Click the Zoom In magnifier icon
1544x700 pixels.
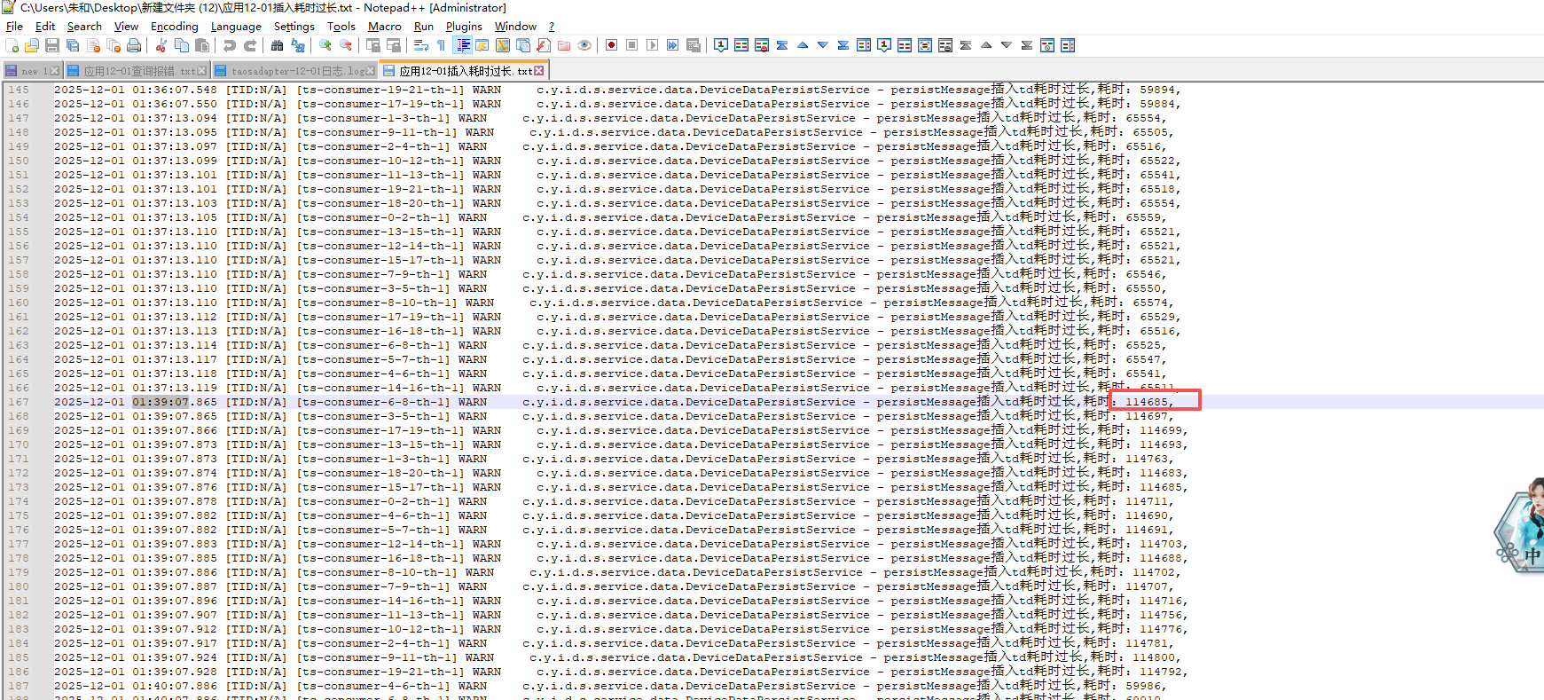[x=325, y=45]
